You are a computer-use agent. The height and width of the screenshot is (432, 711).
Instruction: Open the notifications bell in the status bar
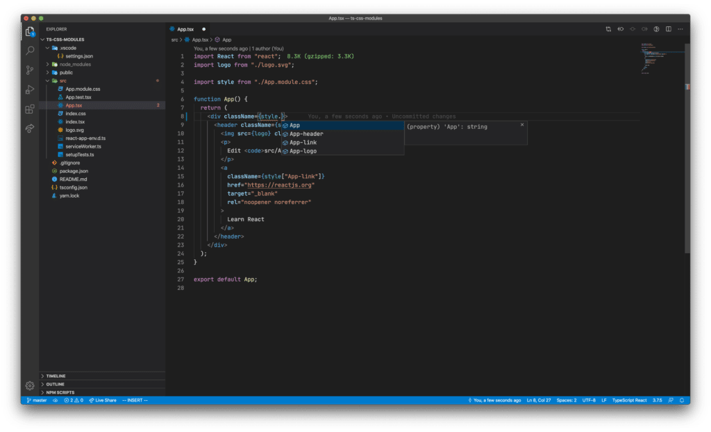(x=681, y=400)
